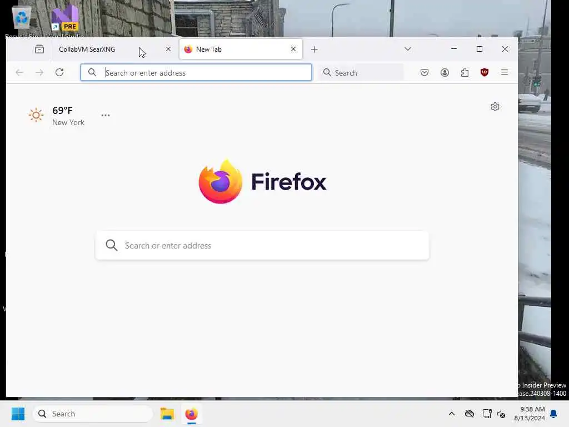Open notifications bell icon

[553, 414]
